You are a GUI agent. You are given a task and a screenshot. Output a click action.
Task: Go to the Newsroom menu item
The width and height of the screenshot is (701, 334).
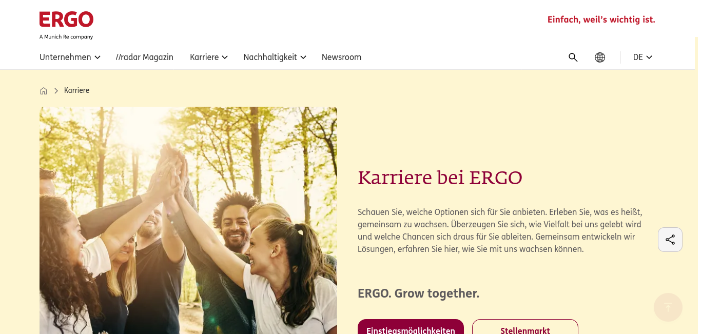click(341, 57)
